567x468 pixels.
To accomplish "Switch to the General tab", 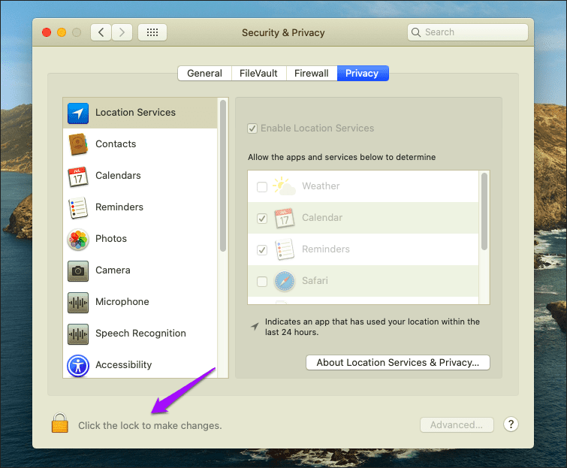I will tap(204, 74).
